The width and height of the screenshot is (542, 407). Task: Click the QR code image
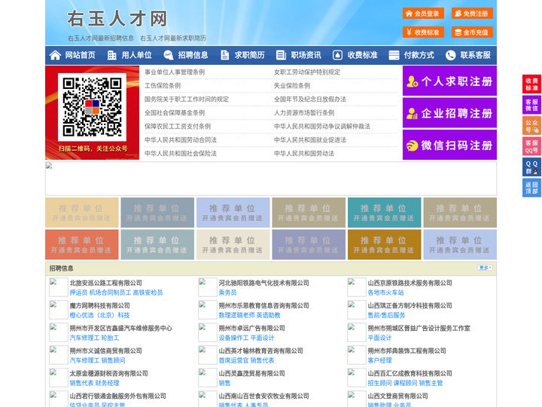92,107
